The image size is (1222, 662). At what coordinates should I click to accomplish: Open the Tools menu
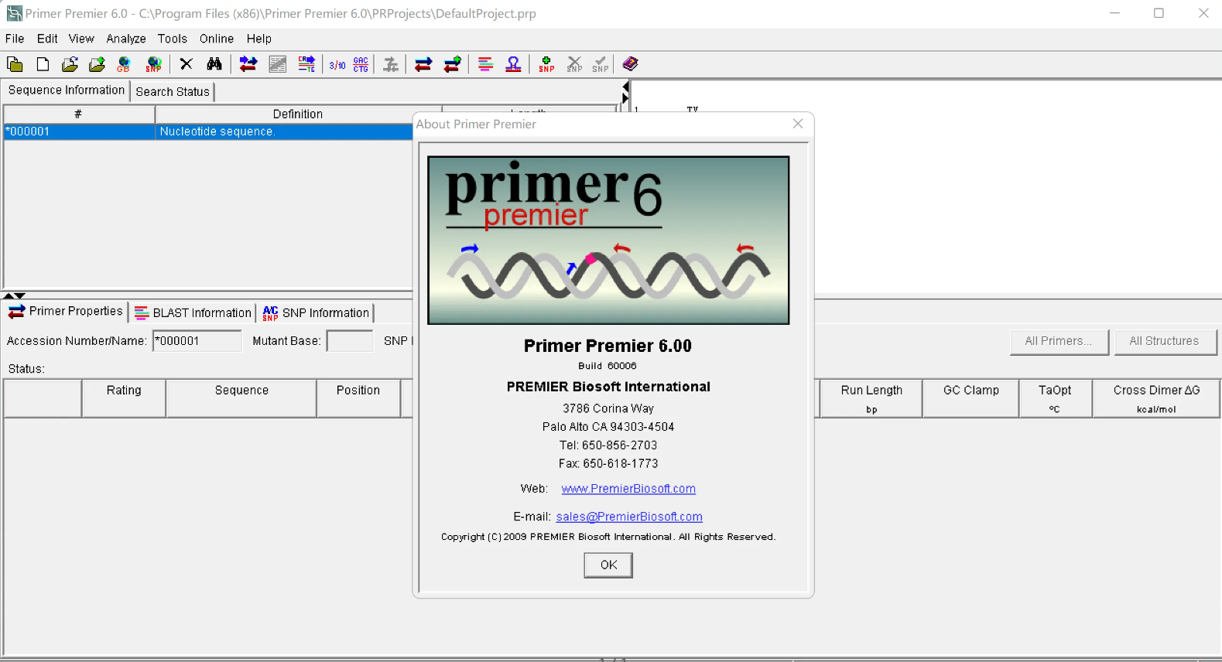pos(173,39)
